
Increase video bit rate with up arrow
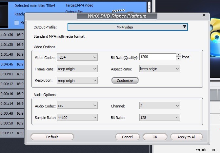(178, 55)
